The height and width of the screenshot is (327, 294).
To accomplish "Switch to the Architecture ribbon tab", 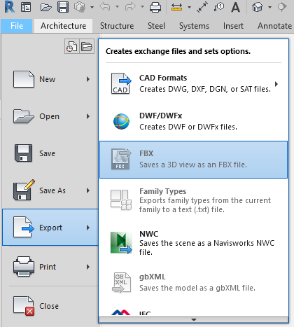I will click(x=63, y=26).
